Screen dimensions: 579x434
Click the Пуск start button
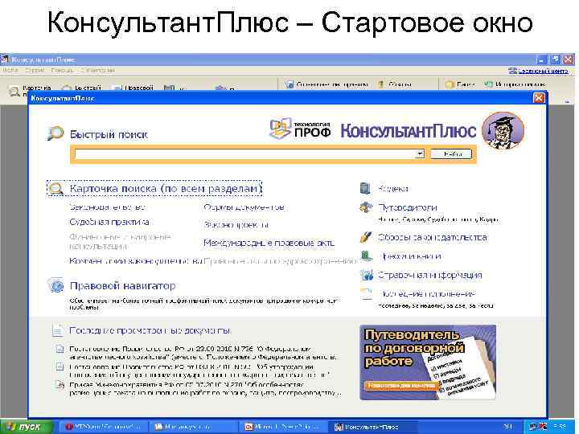26,427
